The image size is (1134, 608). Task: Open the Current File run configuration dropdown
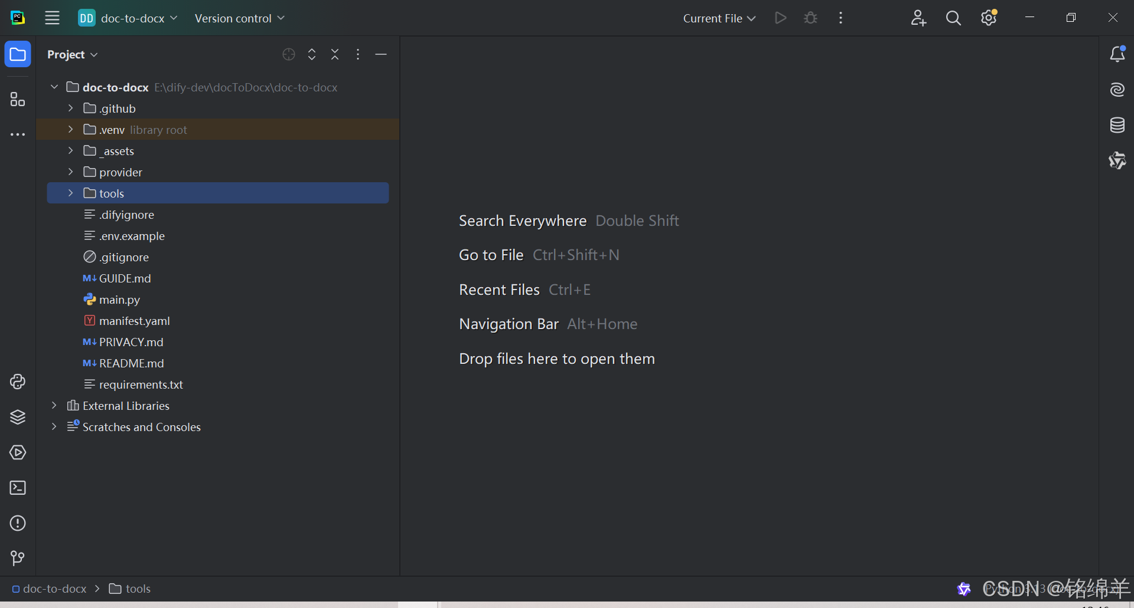718,18
